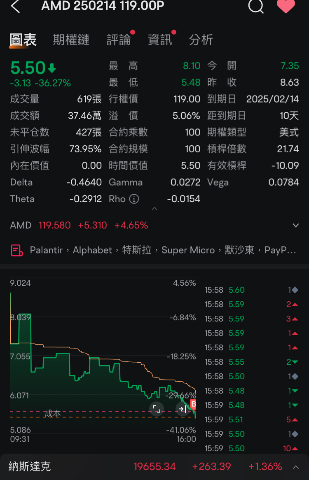Tap the red B buy marker
Viewport: 309px width, 480px height.
[193, 404]
